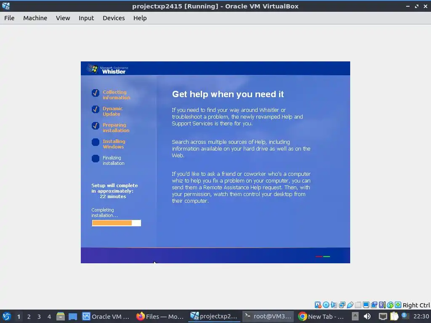The image size is (431, 323).
Task: Click the clipboard manager tray icon
Action: pos(394,316)
